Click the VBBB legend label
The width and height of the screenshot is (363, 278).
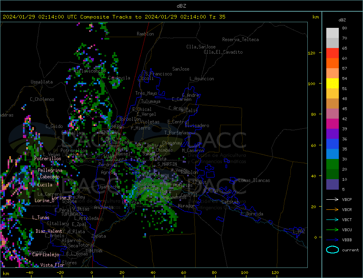click(x=347, y=240)
